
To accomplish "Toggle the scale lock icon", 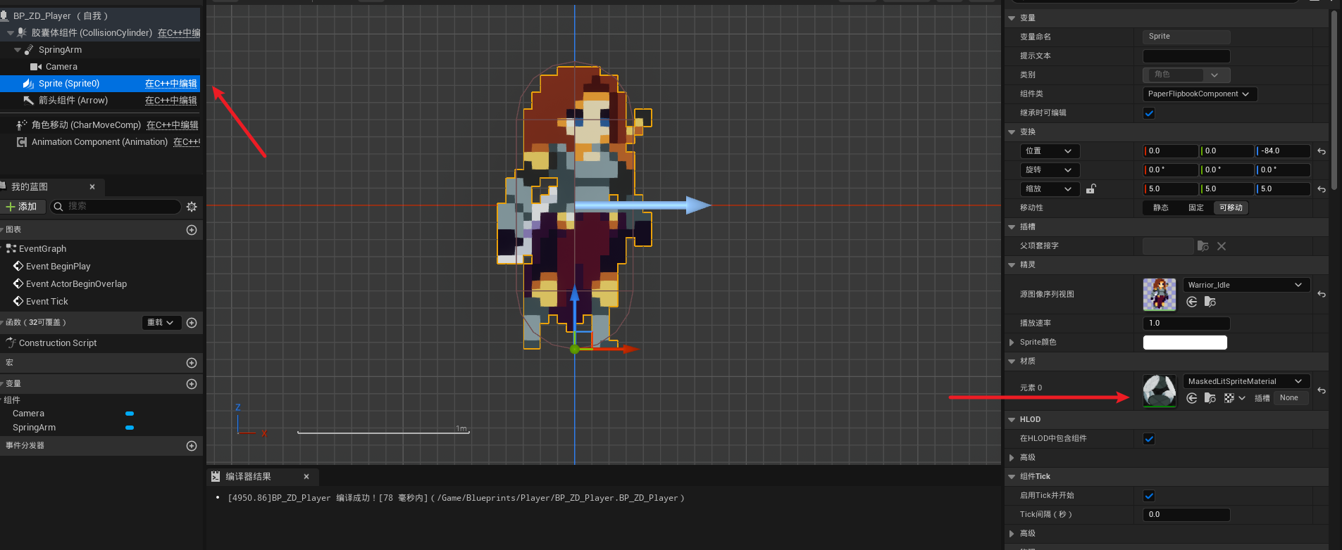I will pyautogui.click(x=1091, y=188).
